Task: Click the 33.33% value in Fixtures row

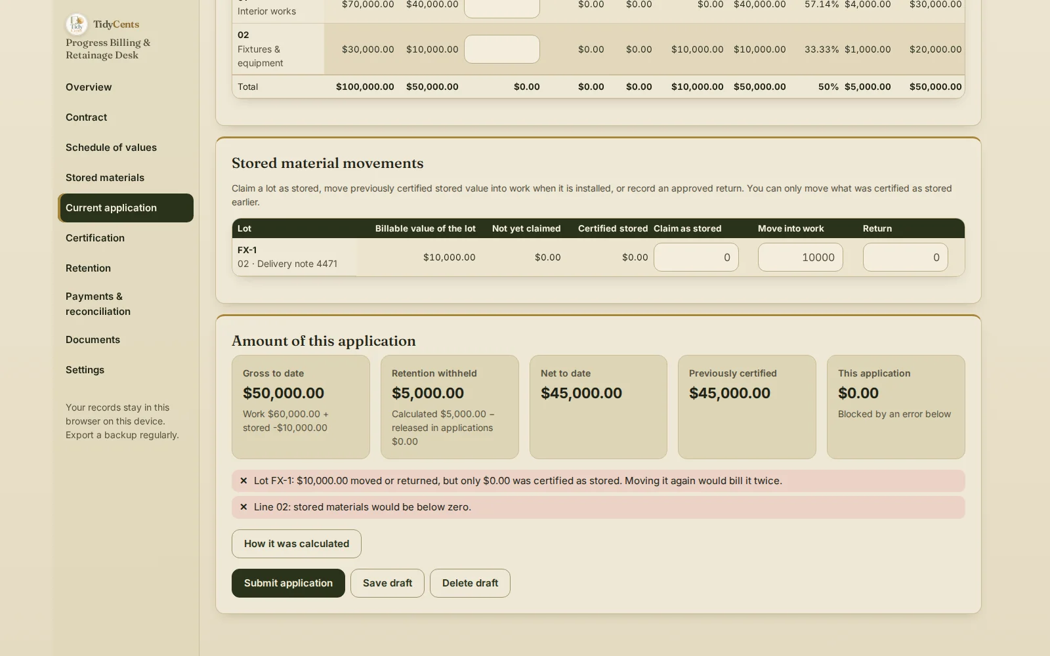Action: pyautogui.click(x=822, y=49)
